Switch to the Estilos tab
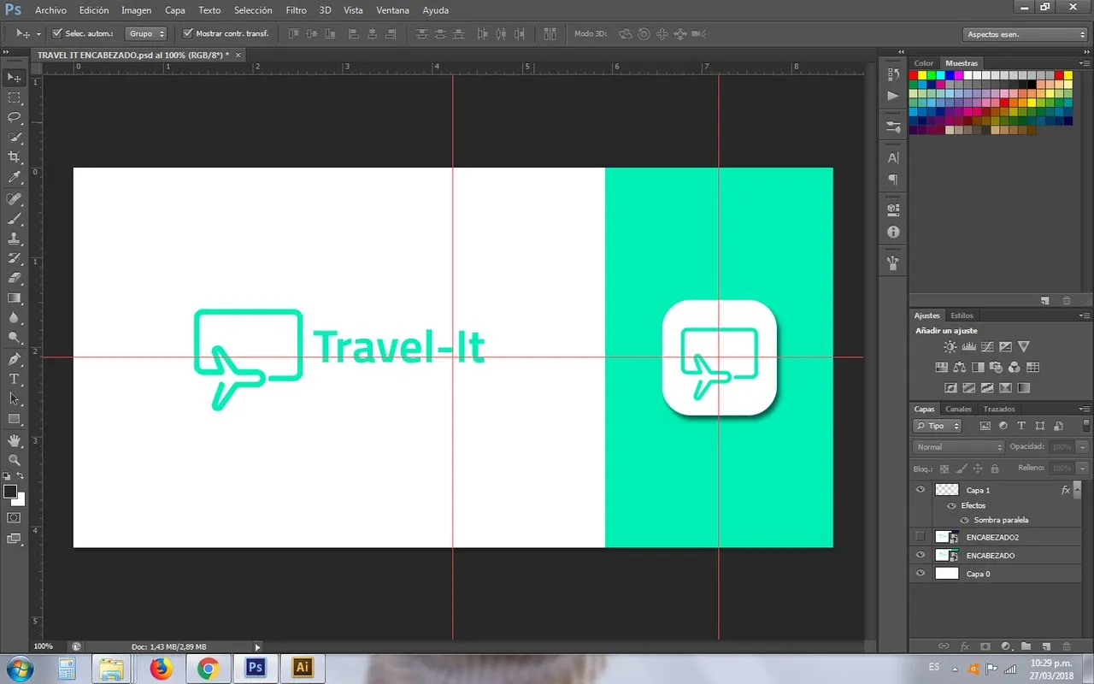 962,315
